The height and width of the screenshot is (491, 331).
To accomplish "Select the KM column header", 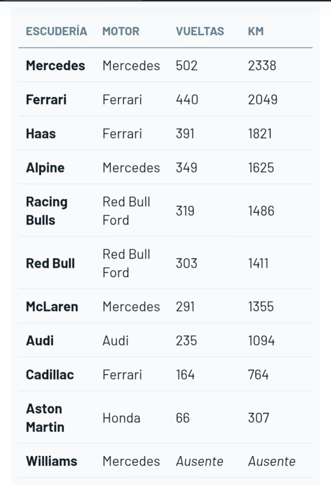I will point(256,32).
